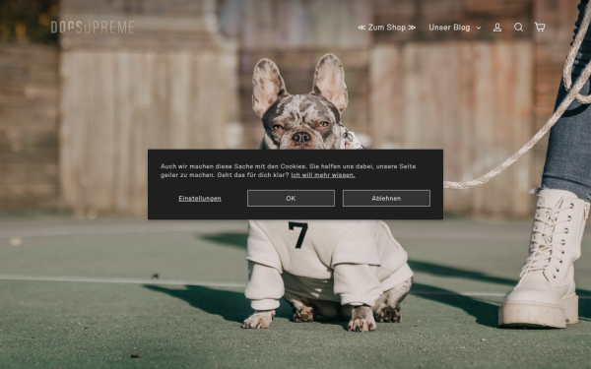Viewport: 591px width, 369px height.
Task: Accept cookies with the OK button
Action: (x=291, y=198)
